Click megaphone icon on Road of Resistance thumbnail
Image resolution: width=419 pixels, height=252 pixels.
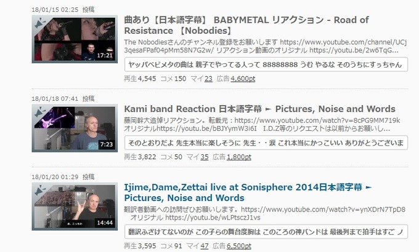click(x=40, y=23)
